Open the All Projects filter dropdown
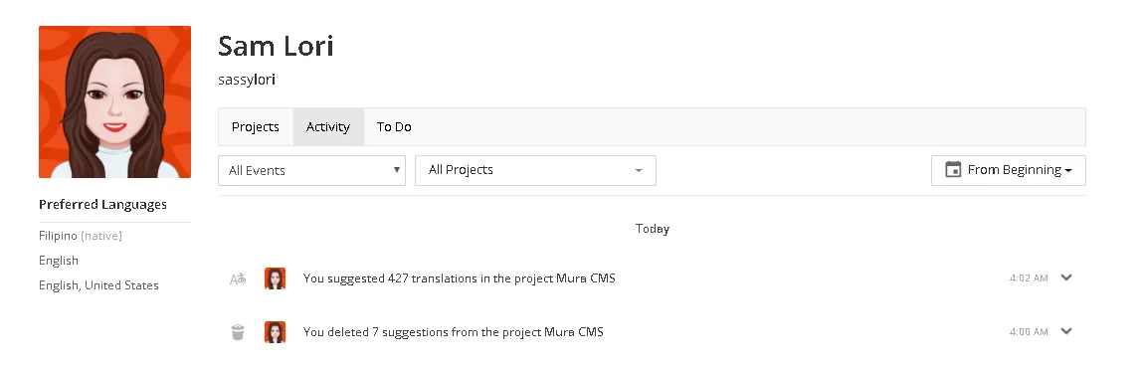This screenshot has height=370, width=1142. click(535, 170)
